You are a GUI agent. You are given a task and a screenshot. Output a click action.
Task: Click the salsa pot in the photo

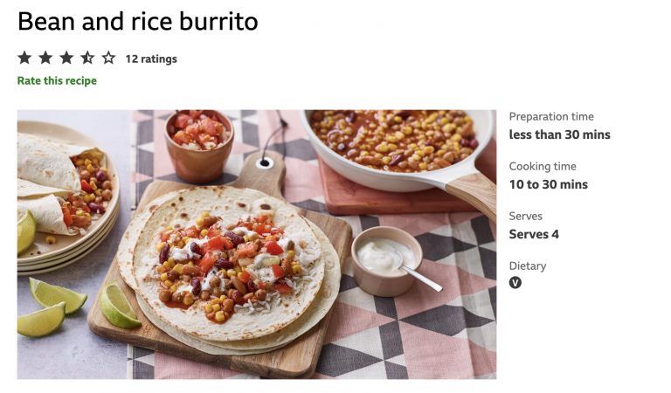199,145
